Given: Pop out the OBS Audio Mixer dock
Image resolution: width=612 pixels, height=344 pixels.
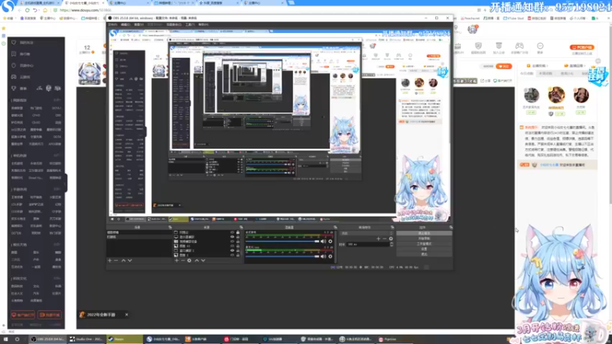Looking at the screenshot, I should pos(335,227).
